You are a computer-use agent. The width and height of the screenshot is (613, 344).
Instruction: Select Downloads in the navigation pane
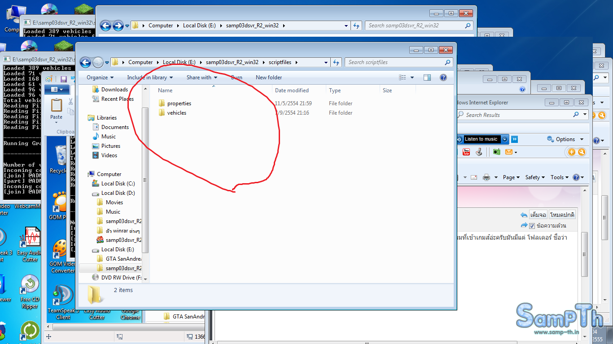pyautogui.click(x=110, y=90)
